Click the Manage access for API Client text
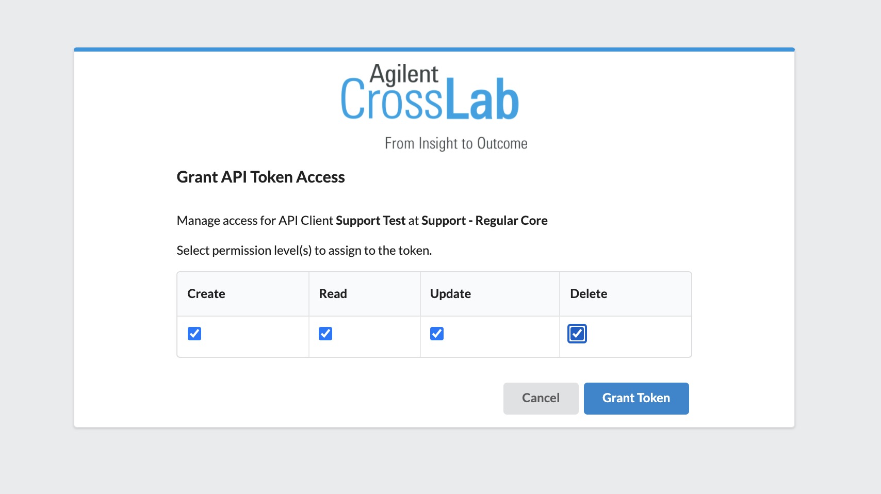 pyautogui.click(x=255, y=221)
